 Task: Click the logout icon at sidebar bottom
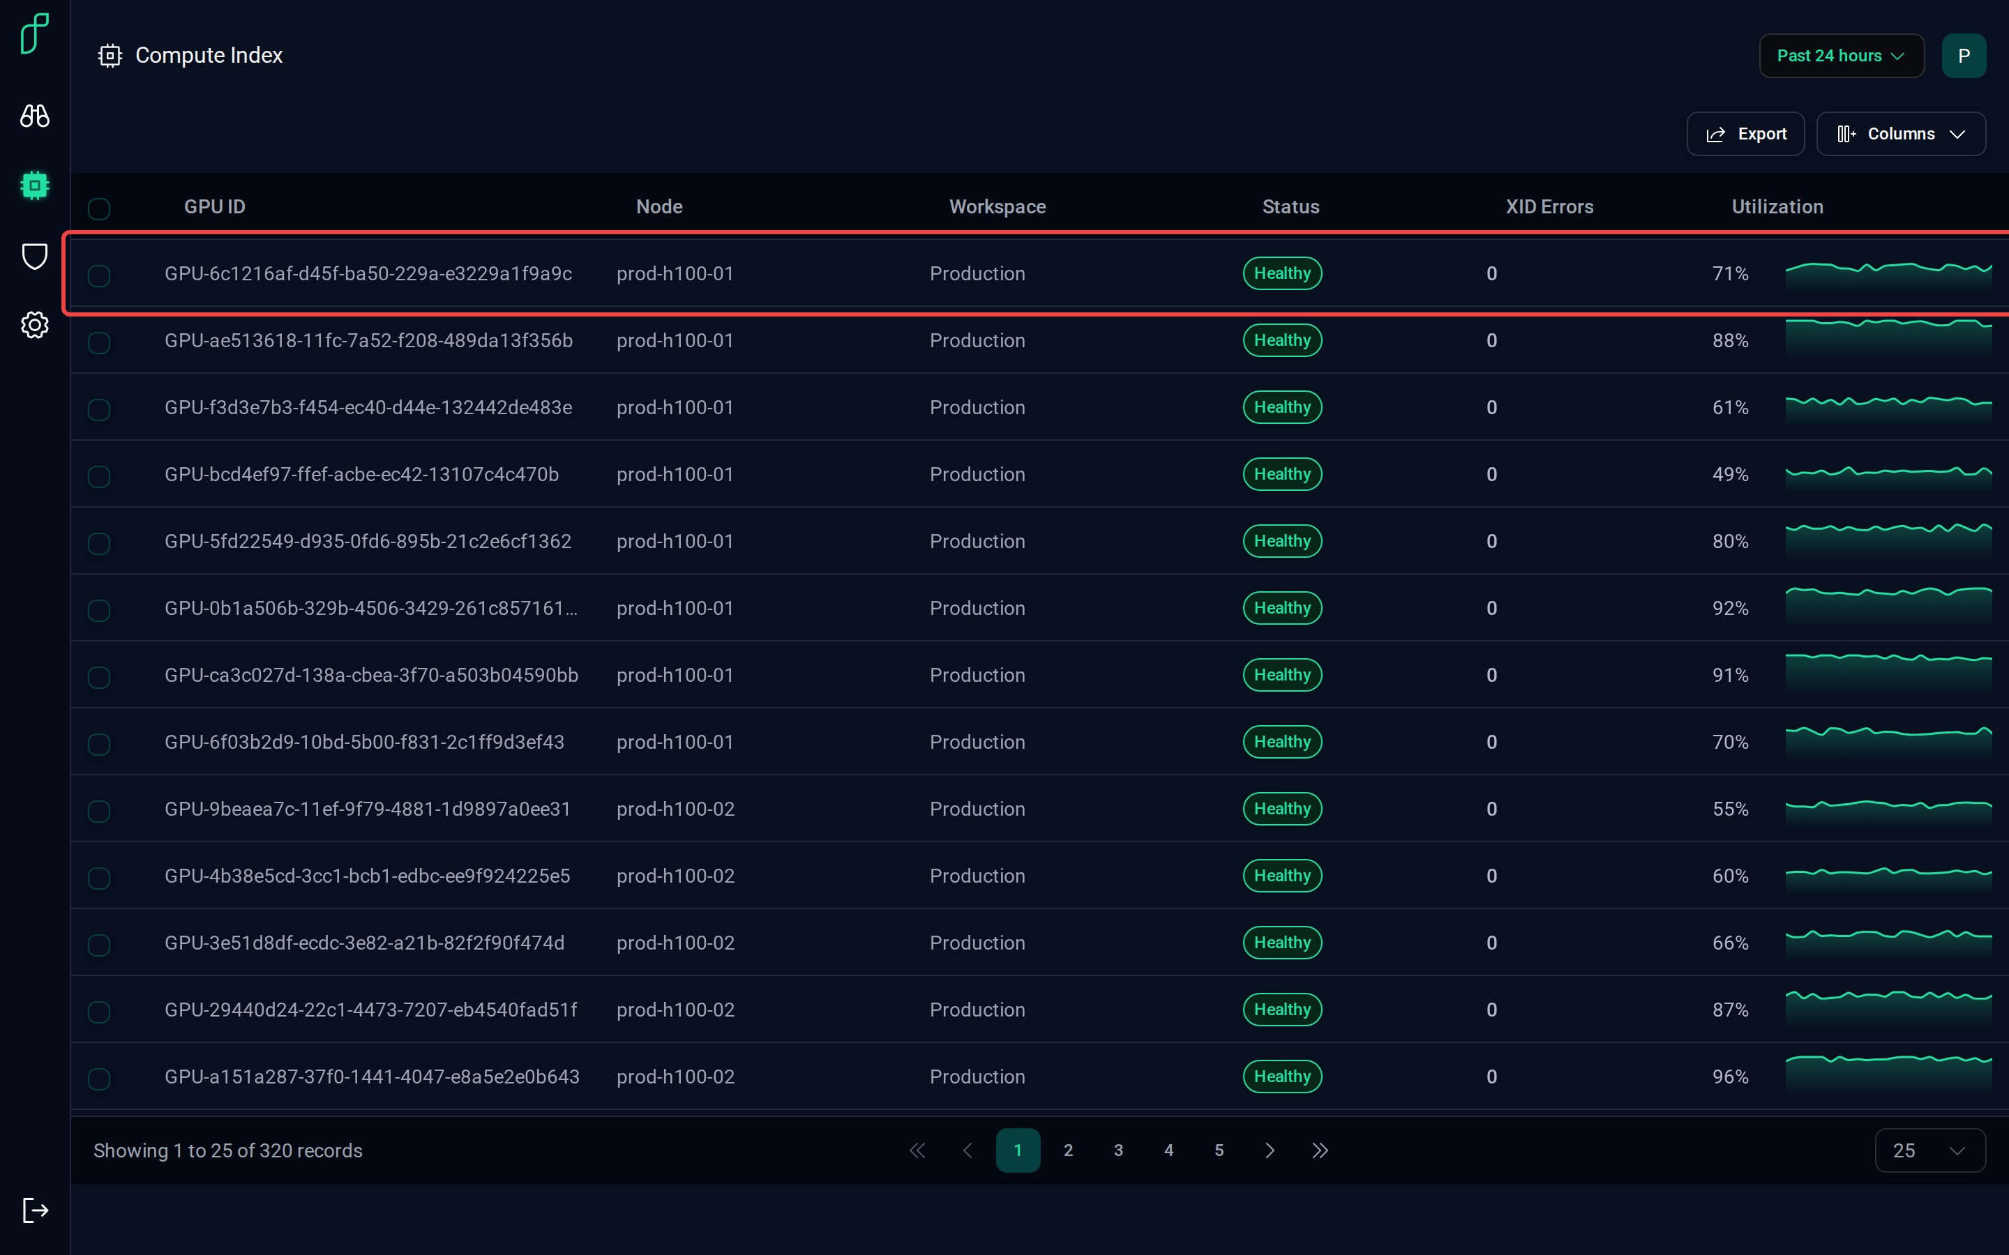coord(35,1210)
